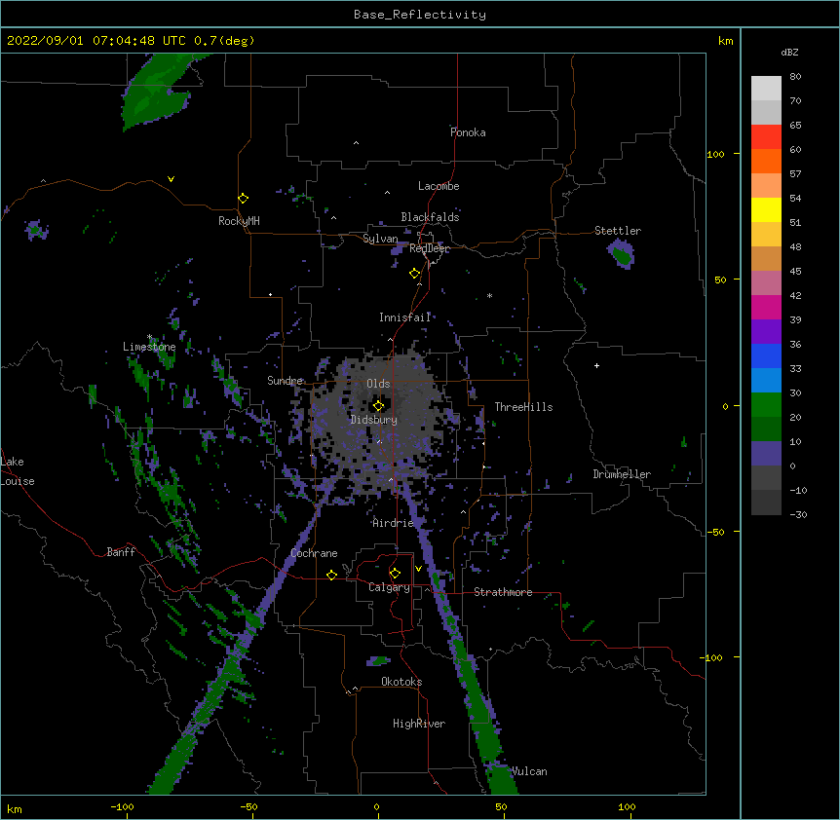Click the Limestone label
The image size is (840, 820).
(x=149, y=347)
